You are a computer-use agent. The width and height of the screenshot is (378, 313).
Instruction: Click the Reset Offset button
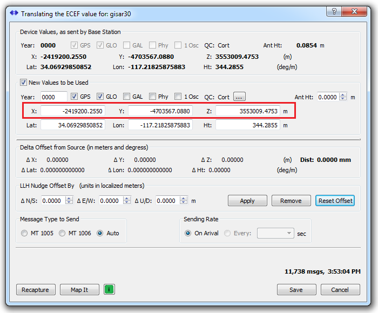pos(335,201)
